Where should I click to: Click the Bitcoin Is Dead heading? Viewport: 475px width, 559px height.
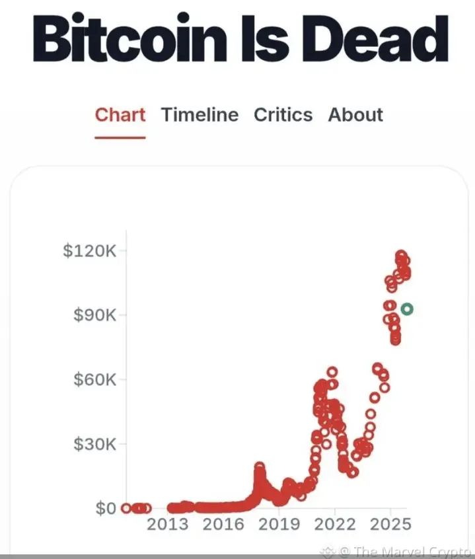tap(240, 38)
